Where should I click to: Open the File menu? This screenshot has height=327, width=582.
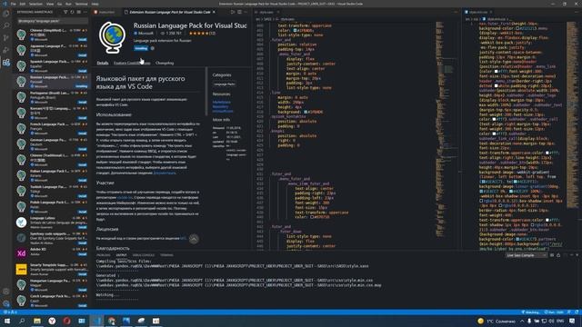[14, 4]
